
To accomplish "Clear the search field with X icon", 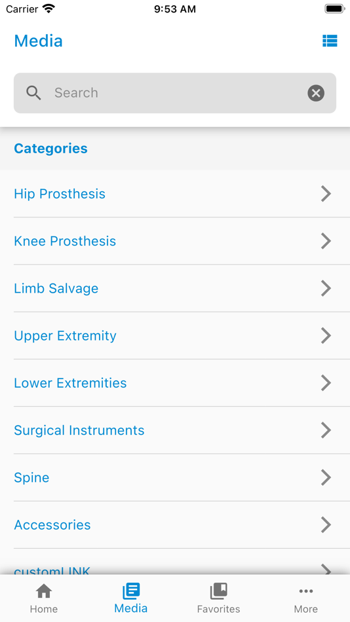I will coord(316,93).
